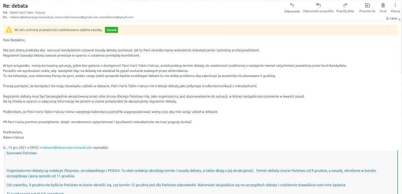This screenshot has width=402, height=194.
Task: Click quoted greeting 'Szanowni Państwo'
Action: pos(22,153)
